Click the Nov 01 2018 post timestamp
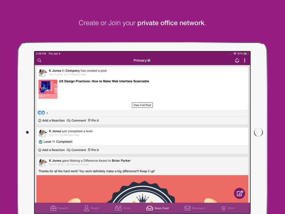Screen dimensions: 285x214 click(68, 165)
